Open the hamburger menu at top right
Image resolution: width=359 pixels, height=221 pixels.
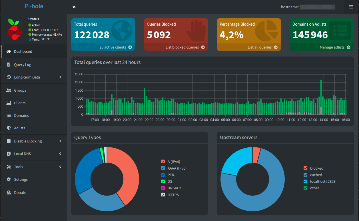click(x=351, y=7)
